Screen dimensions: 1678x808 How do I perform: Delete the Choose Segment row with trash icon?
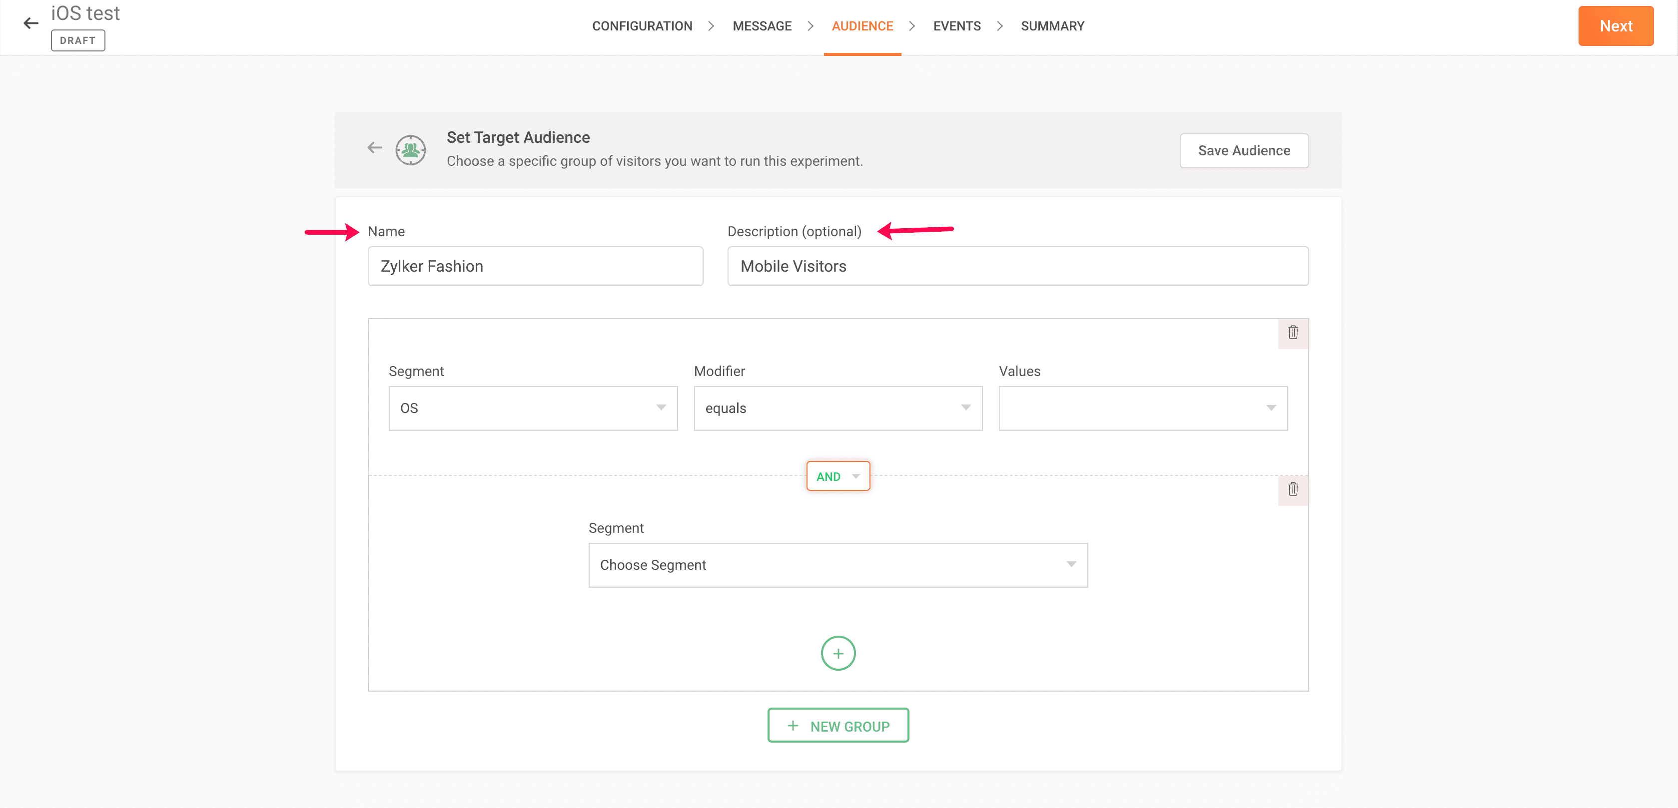[x=1292, y=489]
